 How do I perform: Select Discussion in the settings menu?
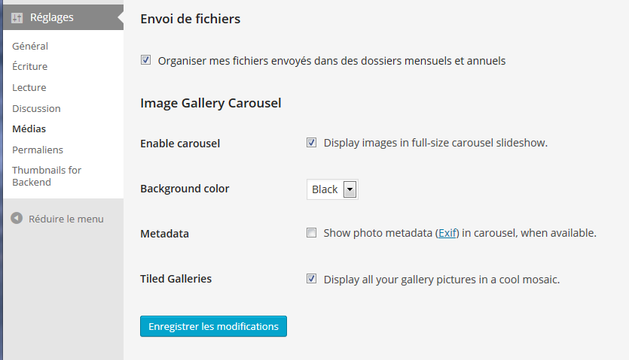click(36, 108)
